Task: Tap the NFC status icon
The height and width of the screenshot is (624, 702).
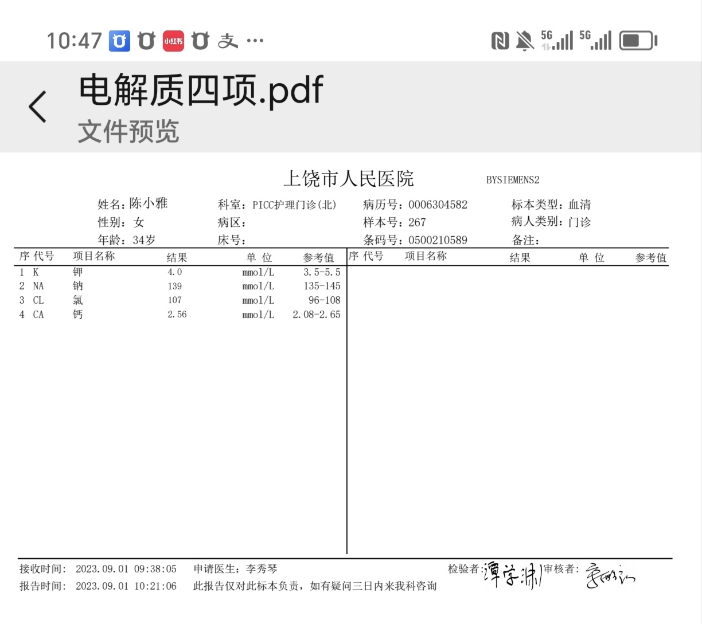Action: 500,41
